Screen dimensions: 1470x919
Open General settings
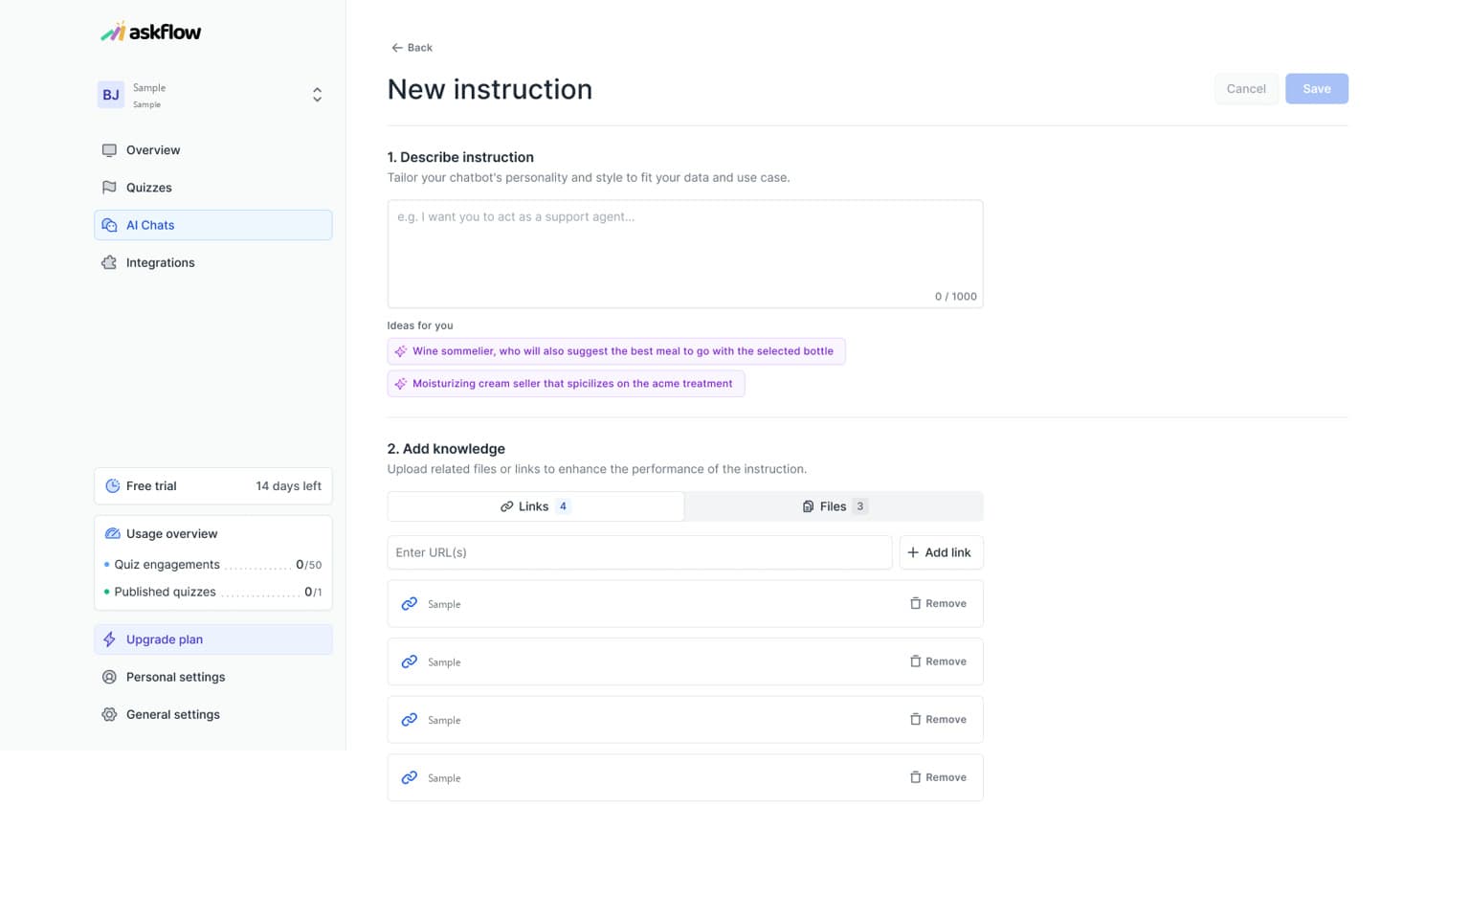213,714
